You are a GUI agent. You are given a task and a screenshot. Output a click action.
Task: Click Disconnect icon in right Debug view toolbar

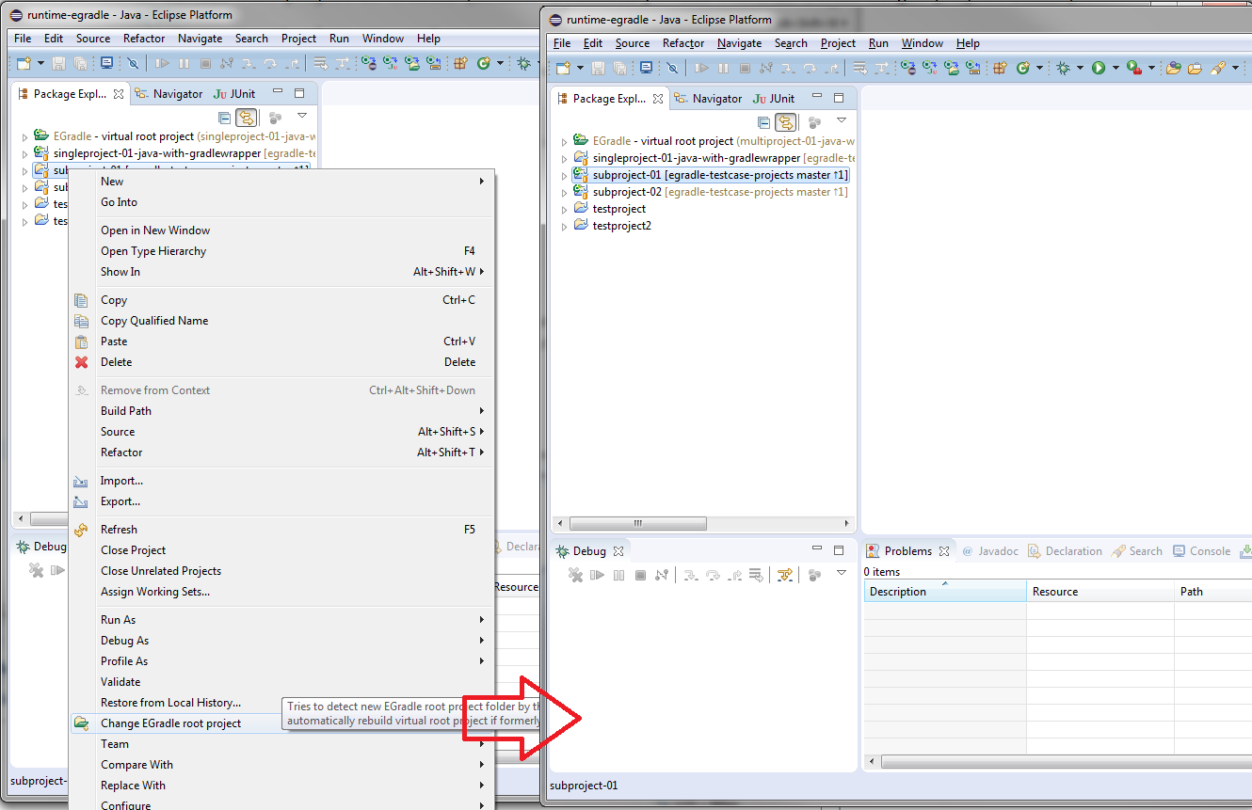click(662, 575)
